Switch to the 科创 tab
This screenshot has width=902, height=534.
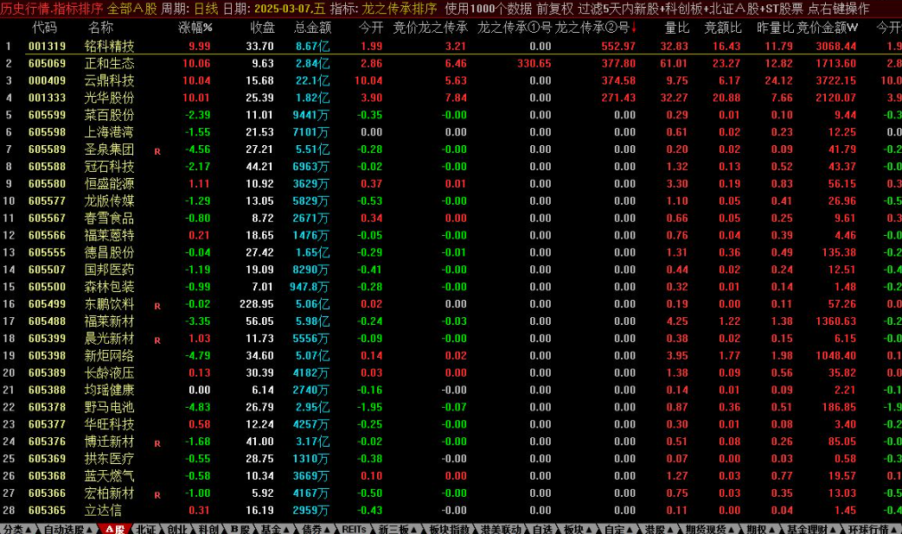[208, 529]
